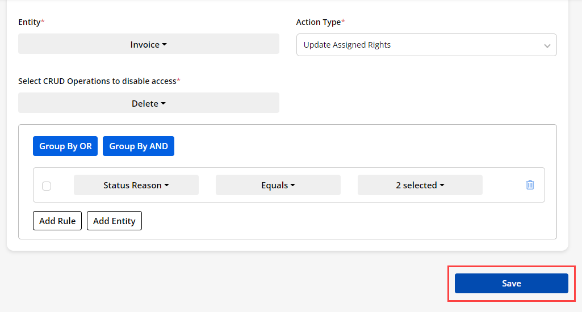The width and height of the screenshot is (582, 312).
Task: Click the caret arrow after 2 selected
Action: (442, 185)
